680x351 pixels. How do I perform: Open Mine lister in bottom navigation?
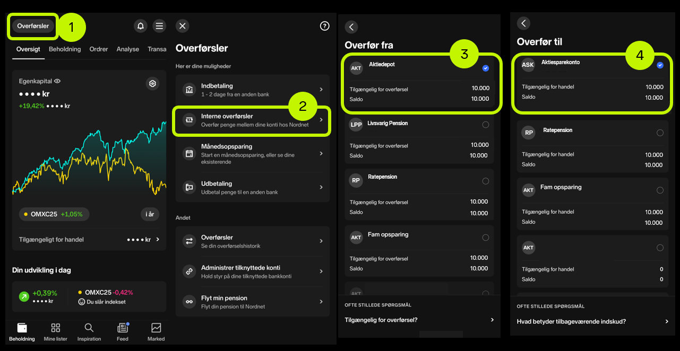coord(56,331)
